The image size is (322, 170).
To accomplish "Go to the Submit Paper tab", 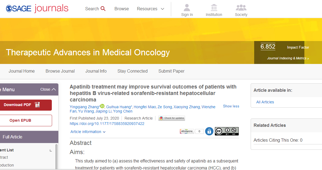I will pos(171,71).
